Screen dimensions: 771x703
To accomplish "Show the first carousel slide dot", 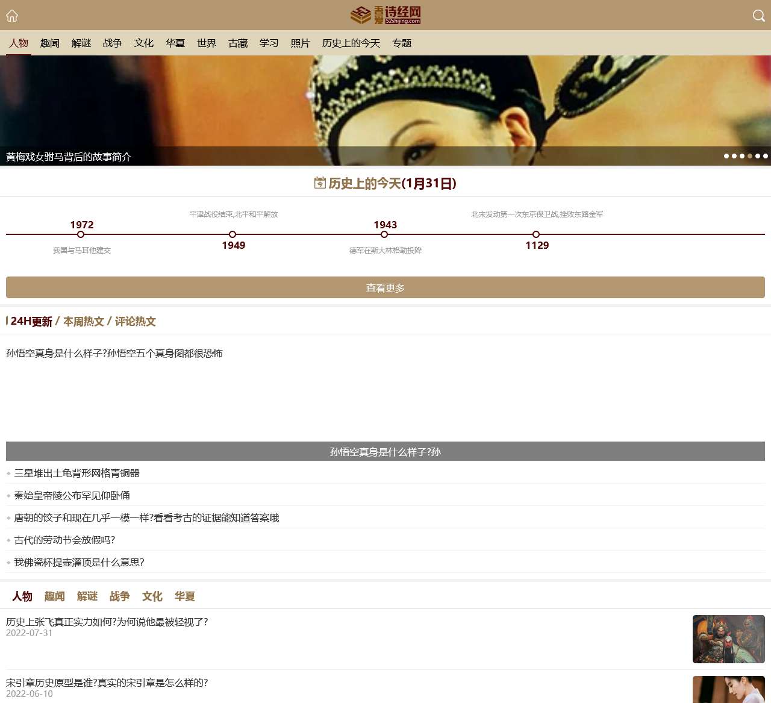I will click(726, 156).
